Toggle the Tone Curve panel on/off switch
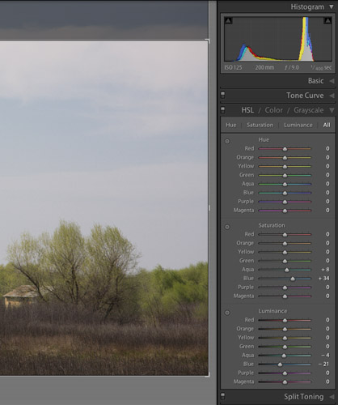The image size is (338, 405). coord(222,96)
